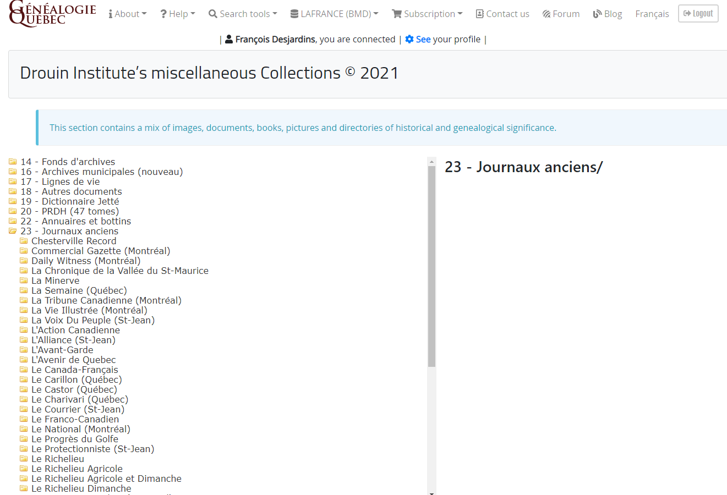727x495 pixels.
Task: Open the Blog link
Action: (608, 14)
